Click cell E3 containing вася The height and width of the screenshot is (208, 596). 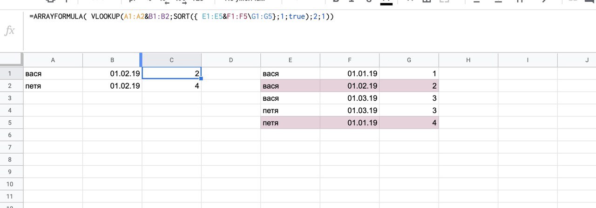coord(291,98)
